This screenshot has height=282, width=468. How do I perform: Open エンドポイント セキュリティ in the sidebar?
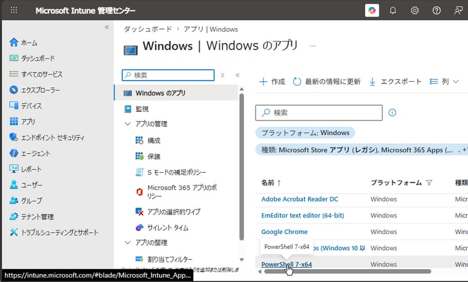[47, 137]
